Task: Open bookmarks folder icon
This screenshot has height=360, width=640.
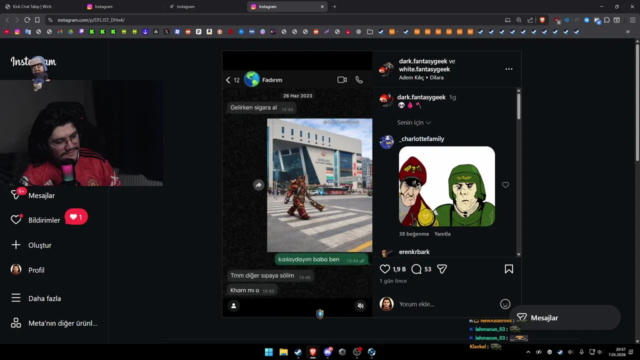Action: pos(369,31)
